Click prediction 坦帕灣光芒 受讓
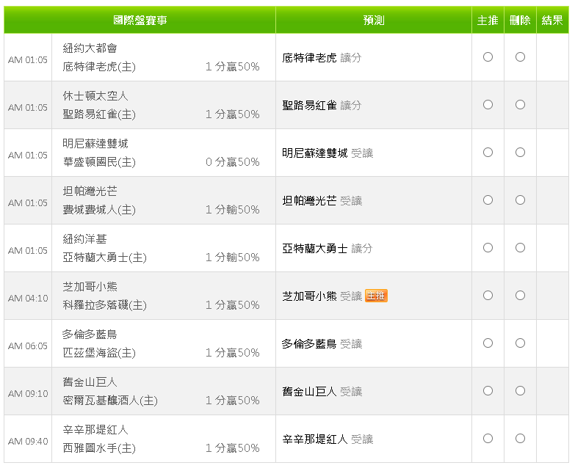This screenshot has height=471, width=575. (322, 201)
